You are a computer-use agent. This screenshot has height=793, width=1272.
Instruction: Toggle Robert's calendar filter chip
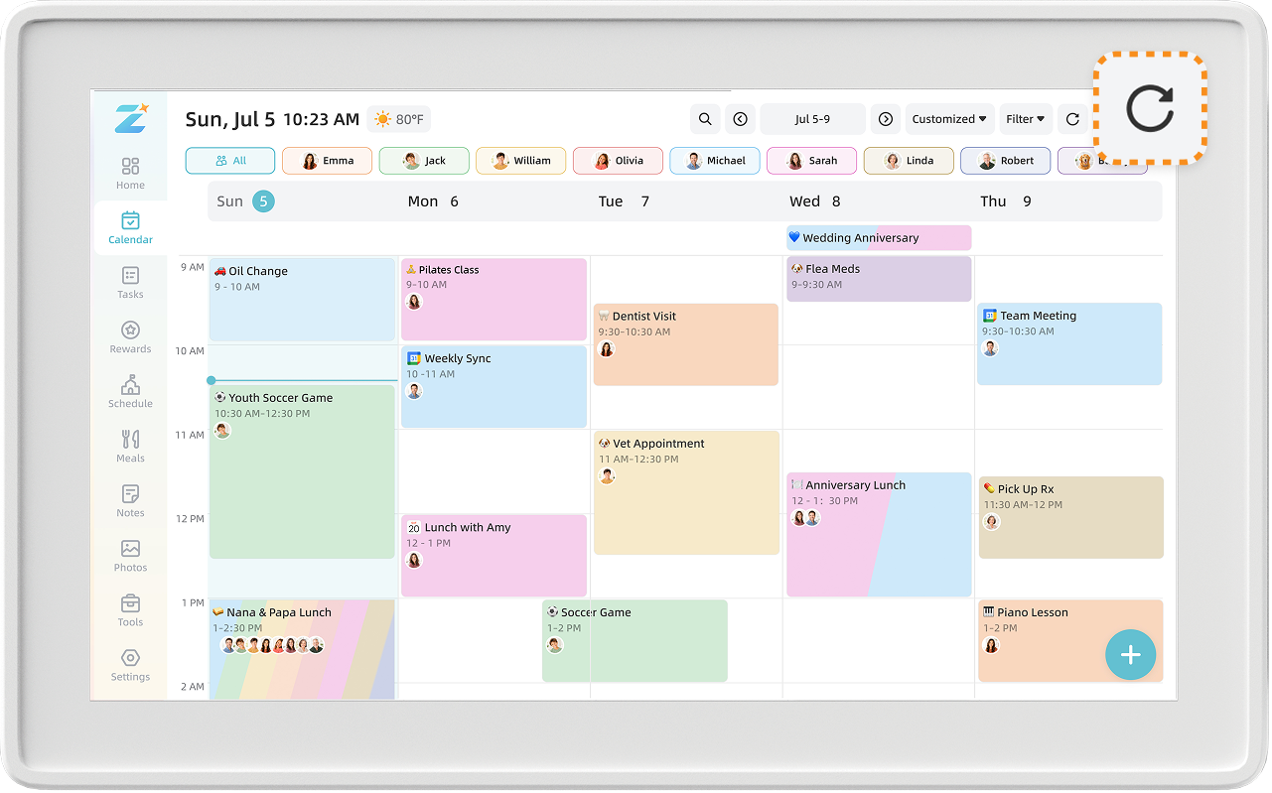(1006, 161)
